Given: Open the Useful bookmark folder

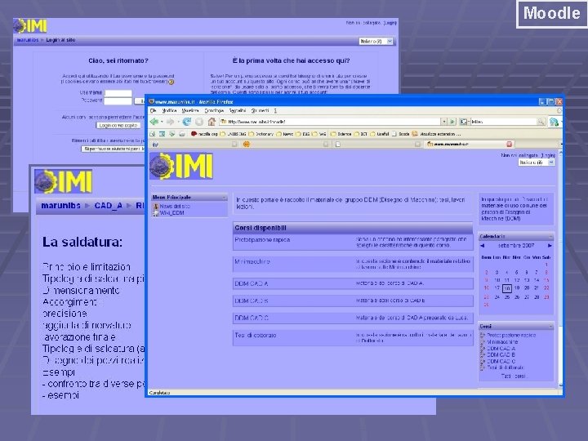Looking at the screenshot, I should (x=380, y=134).
